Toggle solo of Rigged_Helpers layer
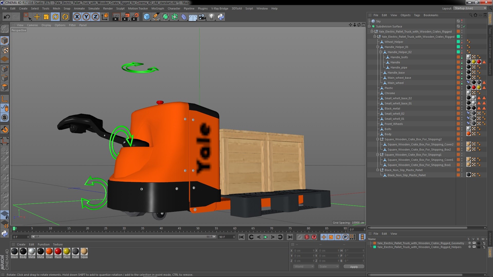 click(x=470, y=247)
